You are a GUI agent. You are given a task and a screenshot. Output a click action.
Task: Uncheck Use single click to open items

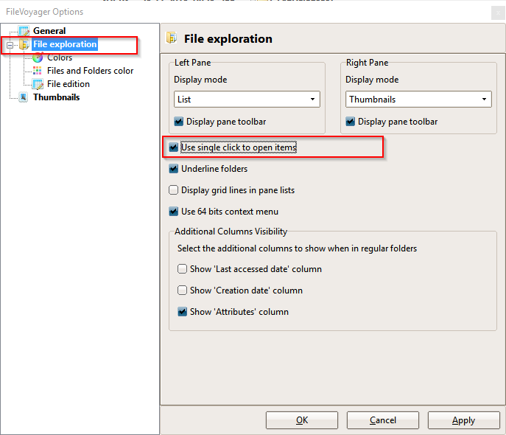174,147
